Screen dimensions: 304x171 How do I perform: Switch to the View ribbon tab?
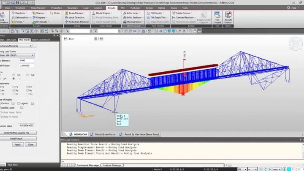point(7,8)
